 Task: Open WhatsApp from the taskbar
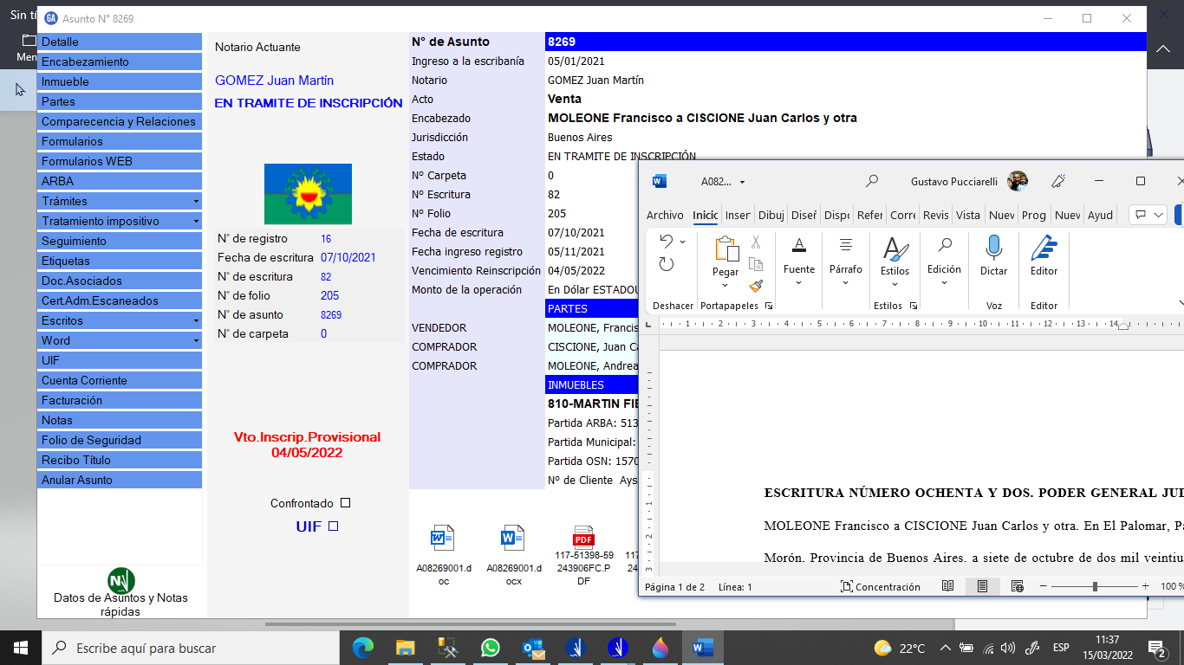click(x=490, y=648)
